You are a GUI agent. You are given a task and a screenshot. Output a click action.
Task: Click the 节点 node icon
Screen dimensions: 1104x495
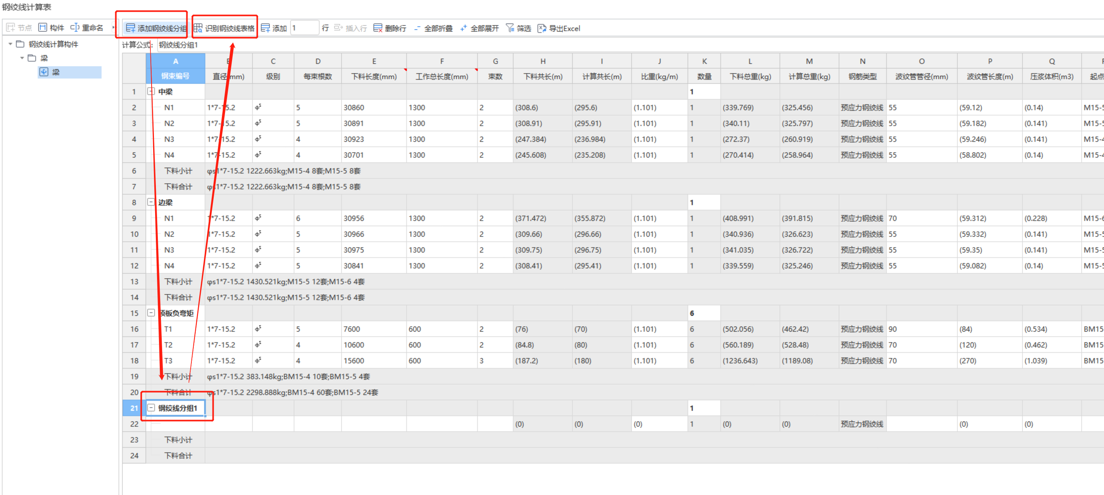pos(11,28)
